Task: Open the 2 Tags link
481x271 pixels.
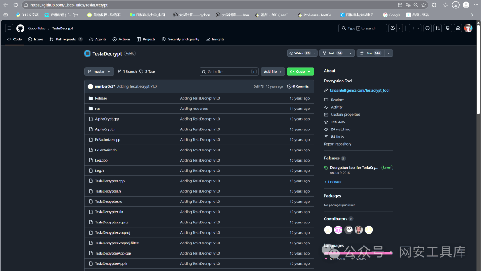Action: point(147,72)
